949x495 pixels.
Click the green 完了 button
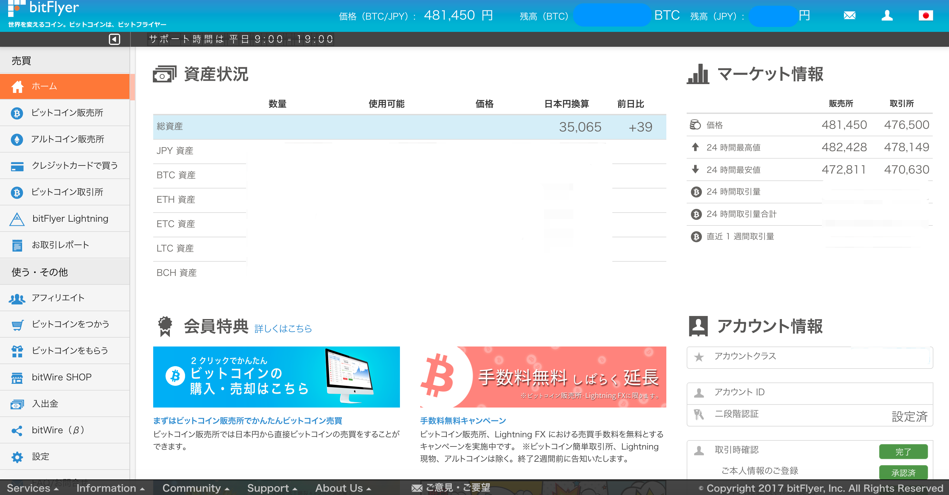tap(903, 452)
